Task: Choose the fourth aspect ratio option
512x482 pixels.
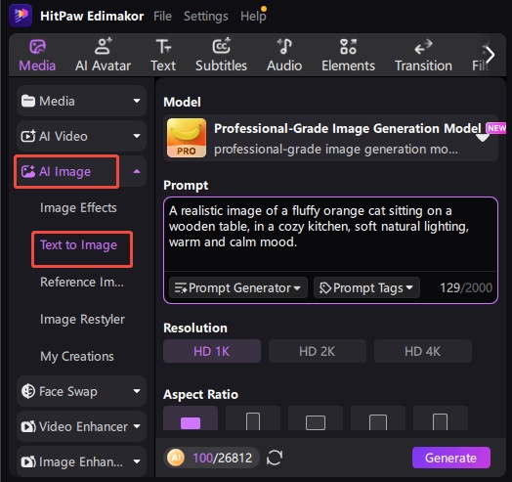Action: point(378,418)
